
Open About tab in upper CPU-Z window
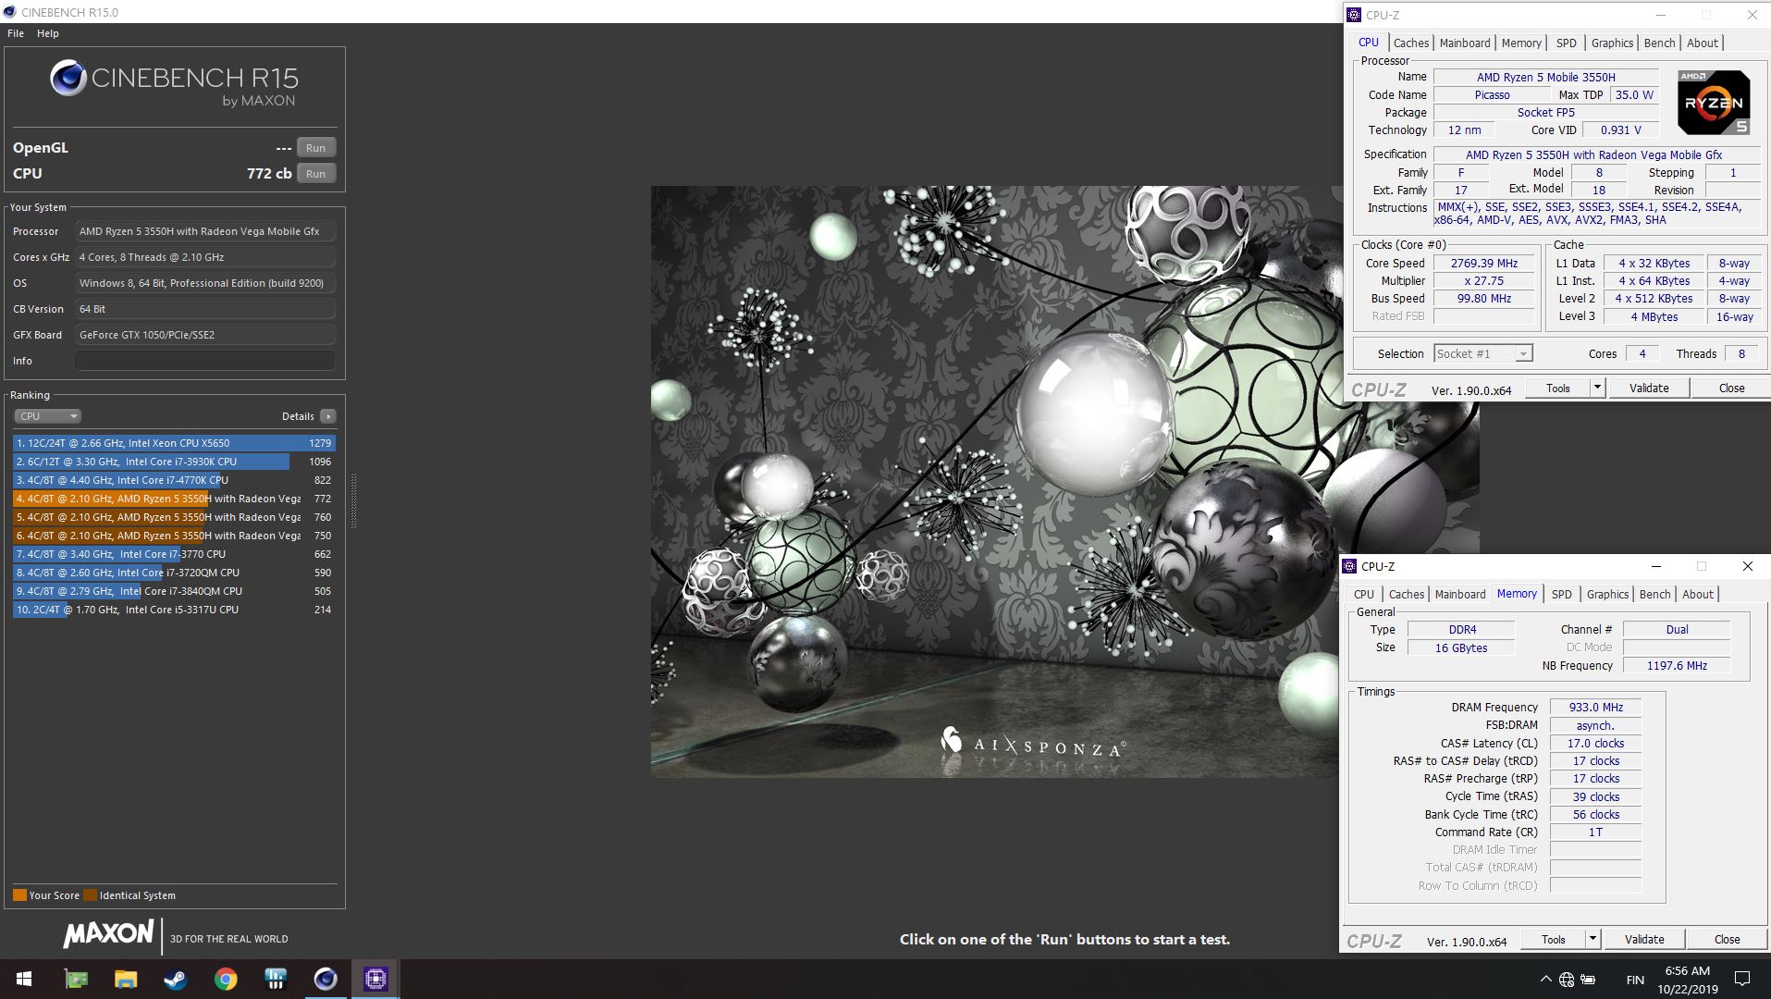1703,43
